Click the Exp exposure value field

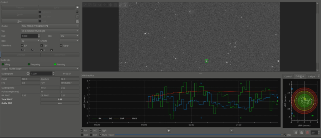pos(29,36)
